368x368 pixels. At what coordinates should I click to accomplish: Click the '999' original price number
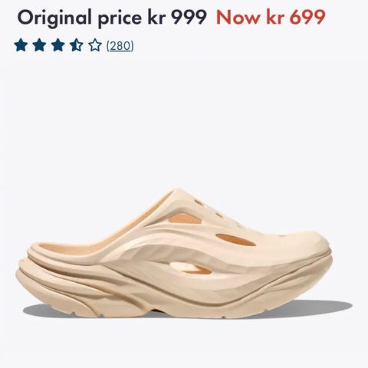click(x=189, y=18)
